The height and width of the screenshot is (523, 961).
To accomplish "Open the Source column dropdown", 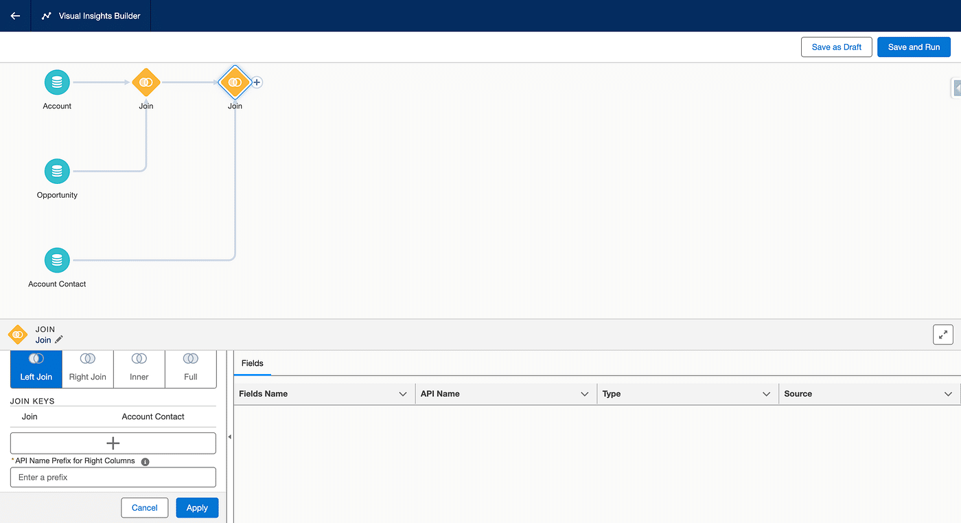I will [948, 394].
